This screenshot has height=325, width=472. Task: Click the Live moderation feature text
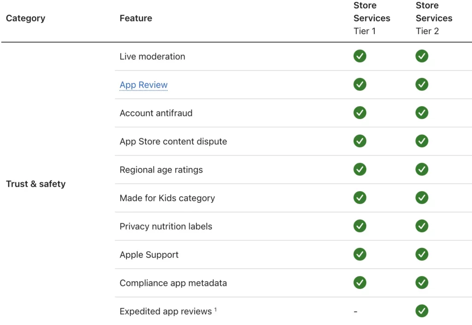tap(152, 57)
